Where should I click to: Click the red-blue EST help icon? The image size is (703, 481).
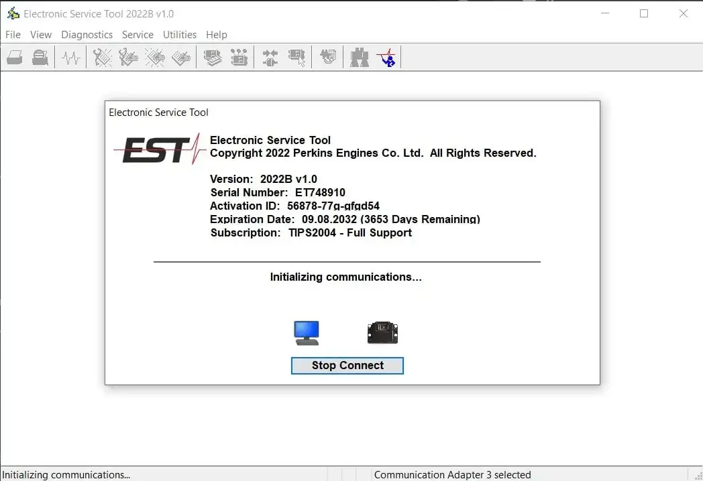tap(386, 58)
